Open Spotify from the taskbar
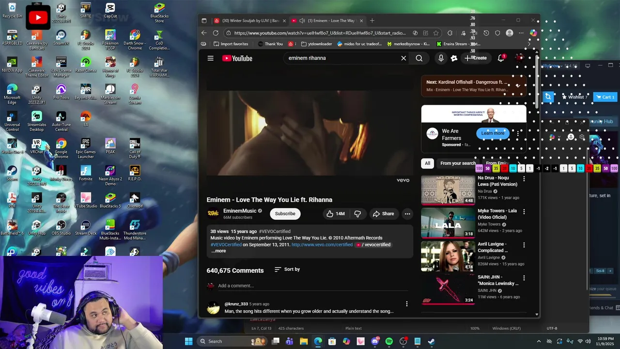Viewport: 620px width, 349px height. pyautogui.click(x=389, y=341)
